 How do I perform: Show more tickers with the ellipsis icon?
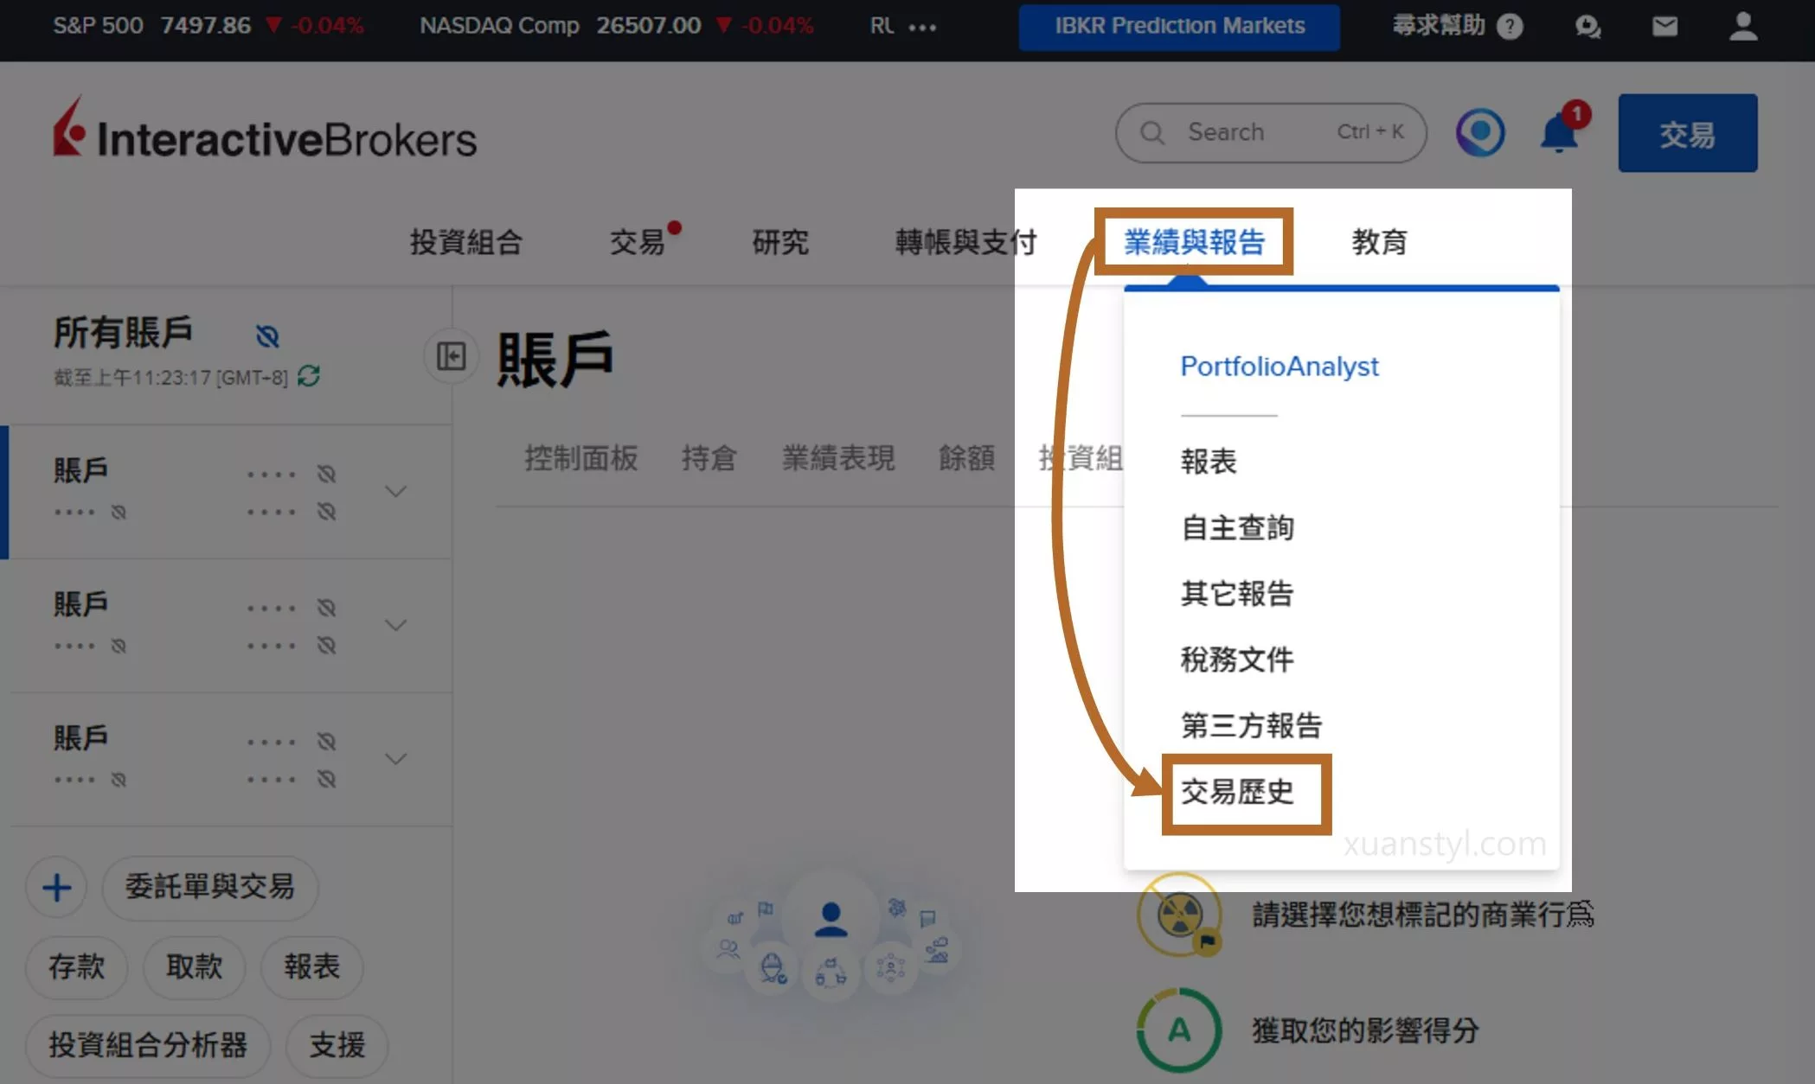coord(922,27)
